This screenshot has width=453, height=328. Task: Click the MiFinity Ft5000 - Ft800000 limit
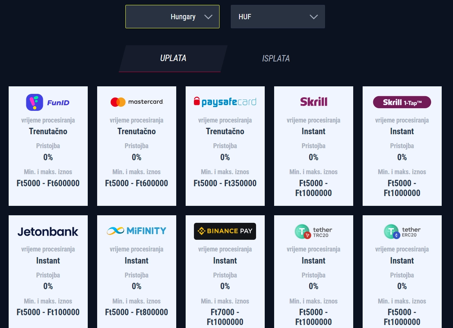[x=137, y=313]
